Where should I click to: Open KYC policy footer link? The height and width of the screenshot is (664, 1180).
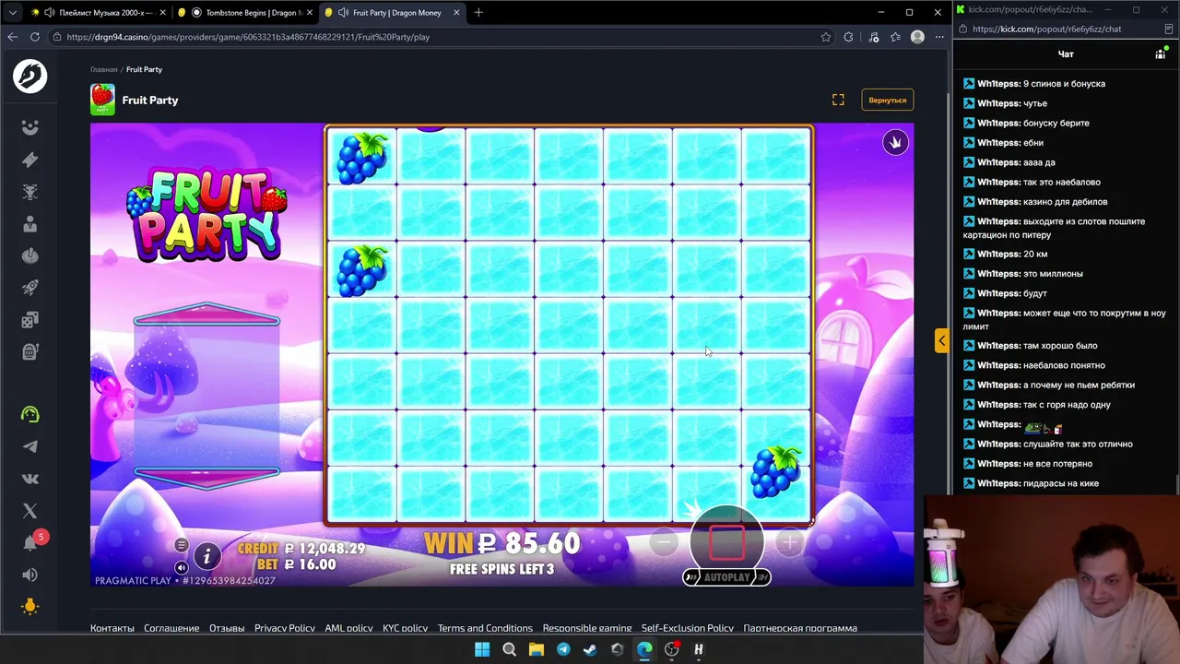[x=406, y=628]
